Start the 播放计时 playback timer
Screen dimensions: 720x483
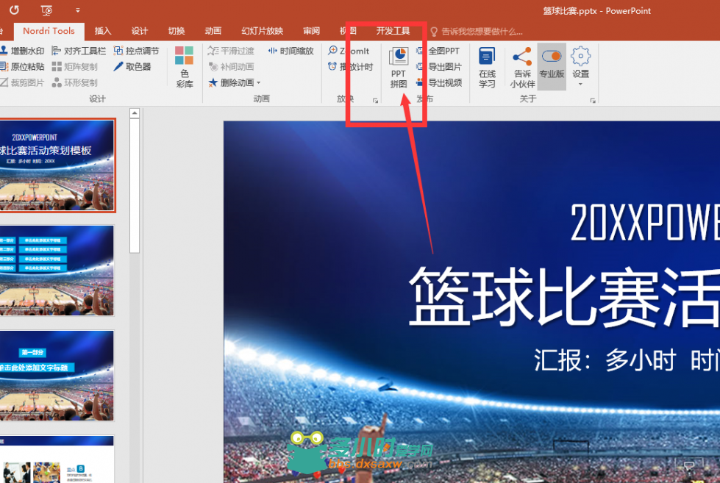tap(350, 67)
